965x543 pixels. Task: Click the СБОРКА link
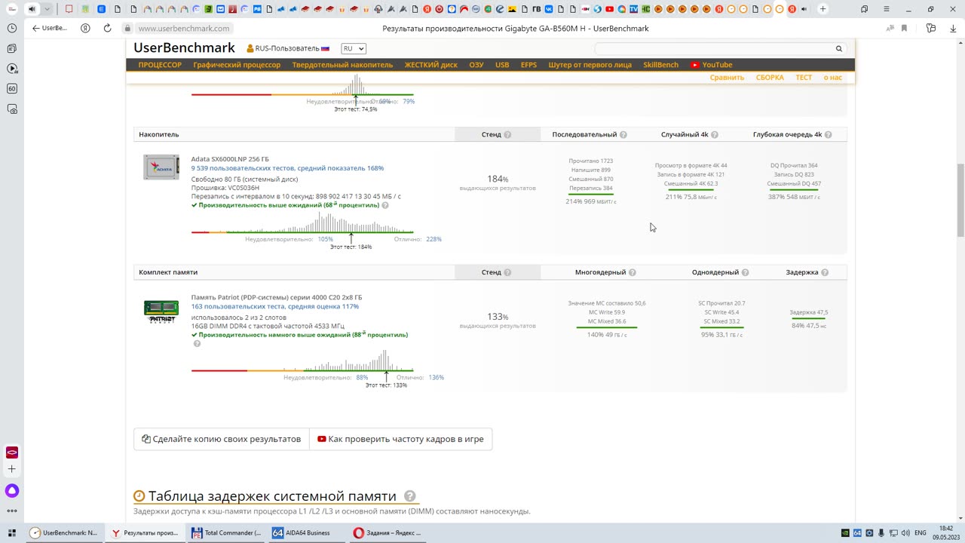(x=770, y=78)
